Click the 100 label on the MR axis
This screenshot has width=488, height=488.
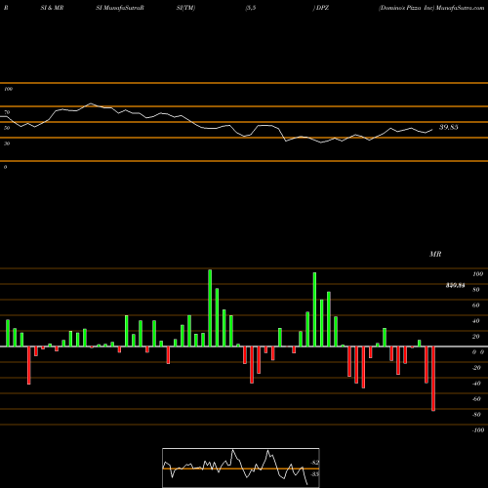tap(478, 274)
